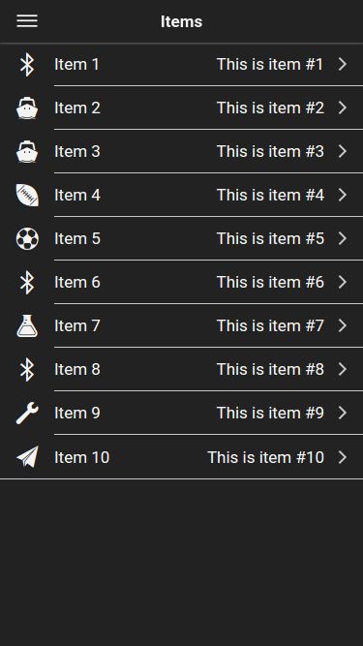Open the hamburger menu

27,21
